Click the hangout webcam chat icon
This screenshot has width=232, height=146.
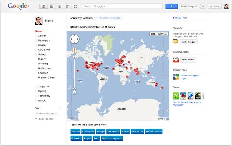[176, 42]
